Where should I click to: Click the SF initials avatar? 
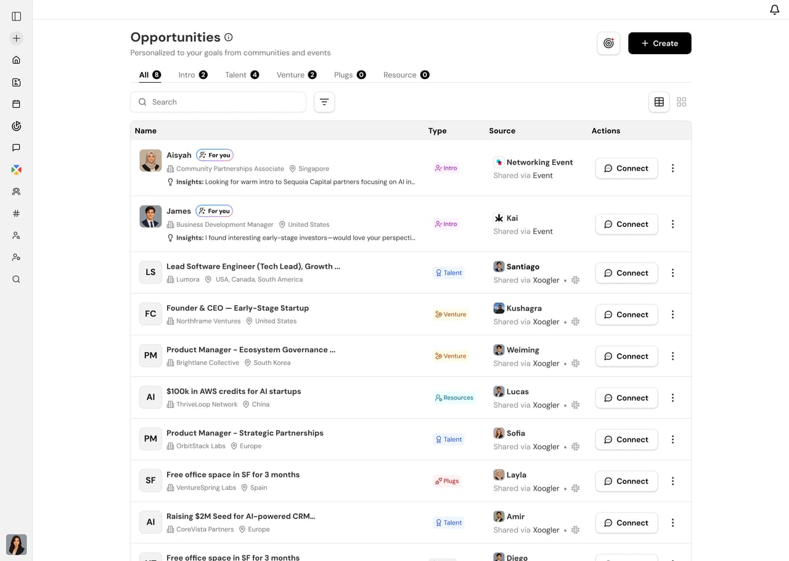(x=150, y=480)
